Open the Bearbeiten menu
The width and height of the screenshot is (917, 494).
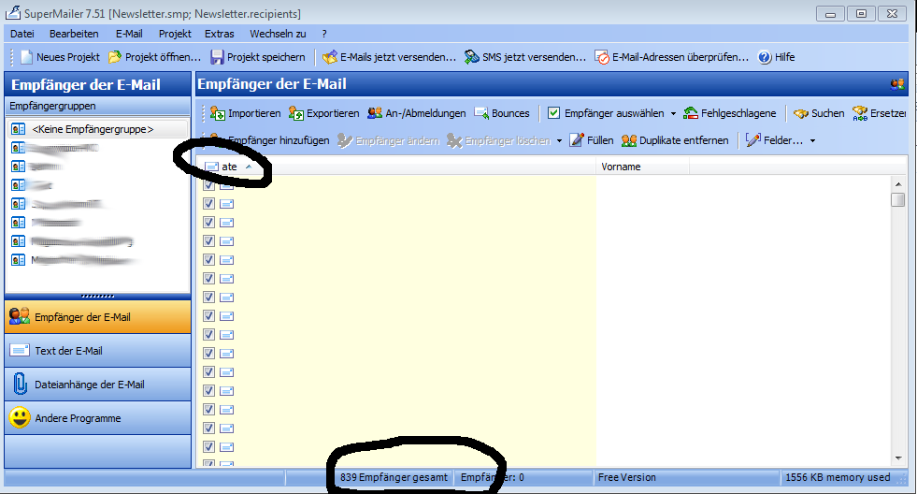(x=74, y=34)
